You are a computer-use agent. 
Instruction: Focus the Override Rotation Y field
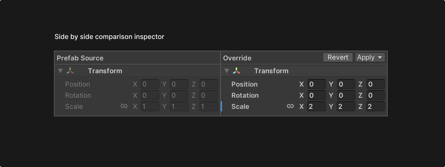click(346, 95)
